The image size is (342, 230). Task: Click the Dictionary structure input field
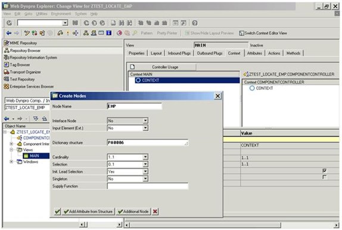148,142
